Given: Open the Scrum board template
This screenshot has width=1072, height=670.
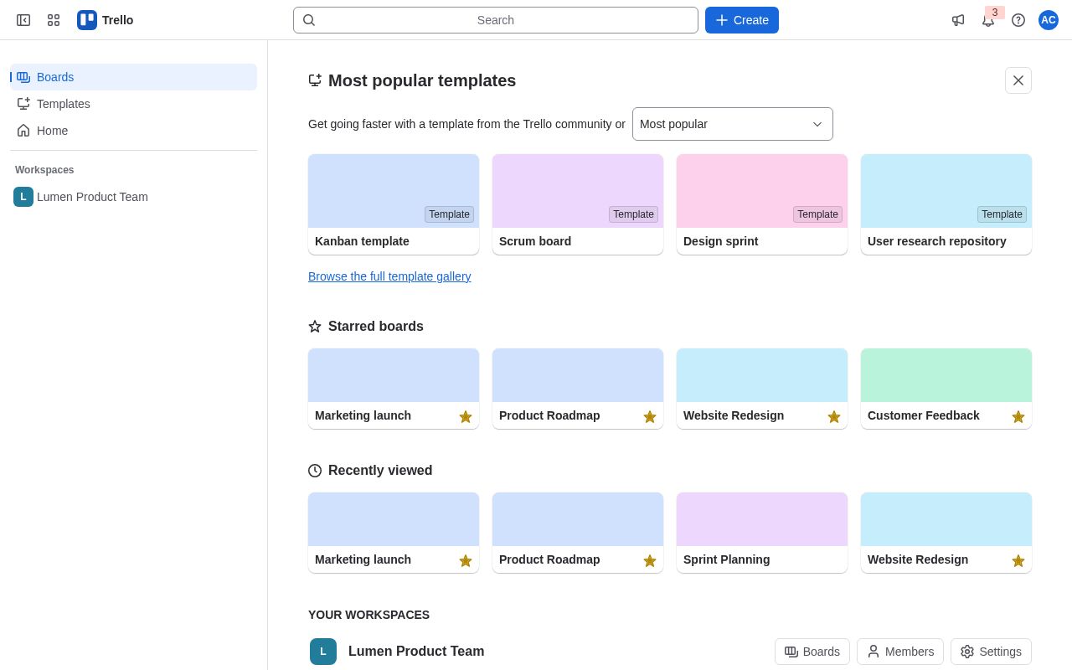Looking at the screenshot, I should pyautogui.click(x=578, y=204).
